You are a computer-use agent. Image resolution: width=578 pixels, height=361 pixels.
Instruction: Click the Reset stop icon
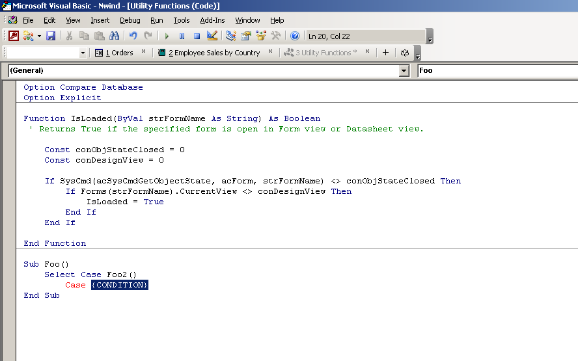tap(197, 36)
